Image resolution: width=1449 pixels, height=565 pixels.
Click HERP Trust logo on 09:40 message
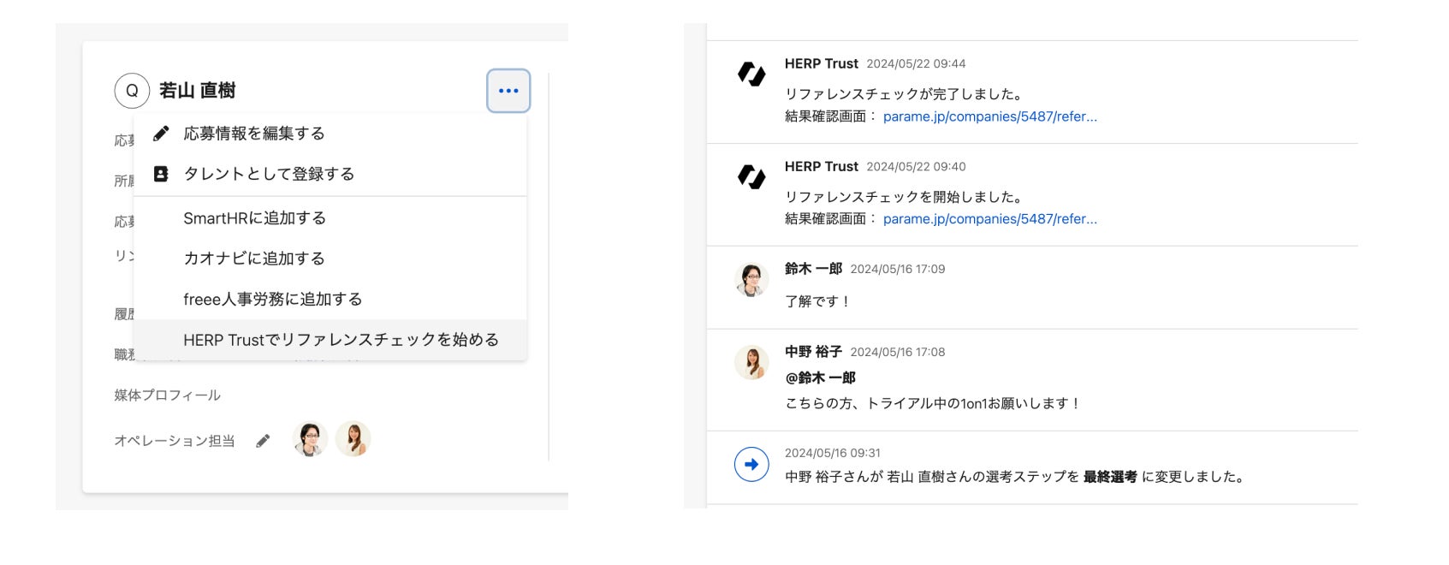[x=751, y=177]
